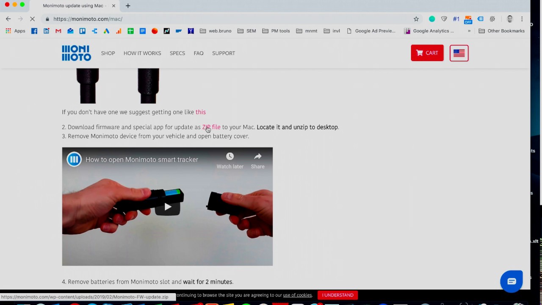Open the SUPPORT menu item
Image resolution: width=542 pixels, height=305 pixels.
point(224,53)
